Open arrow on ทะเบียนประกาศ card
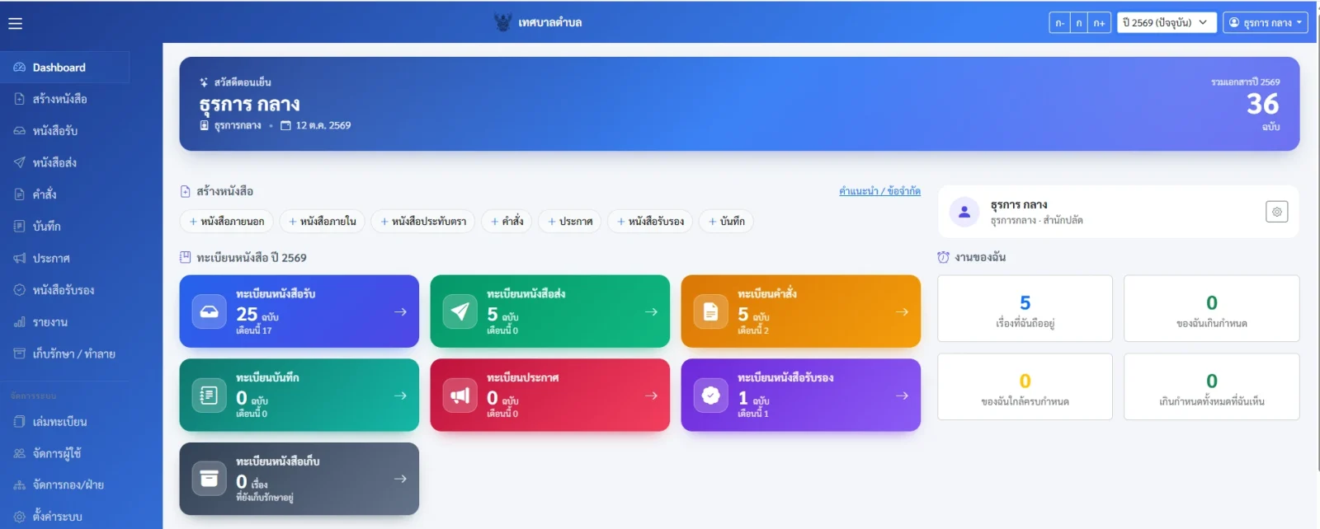The width and height of the screenshot is (1320, 529). coord(651,396)
